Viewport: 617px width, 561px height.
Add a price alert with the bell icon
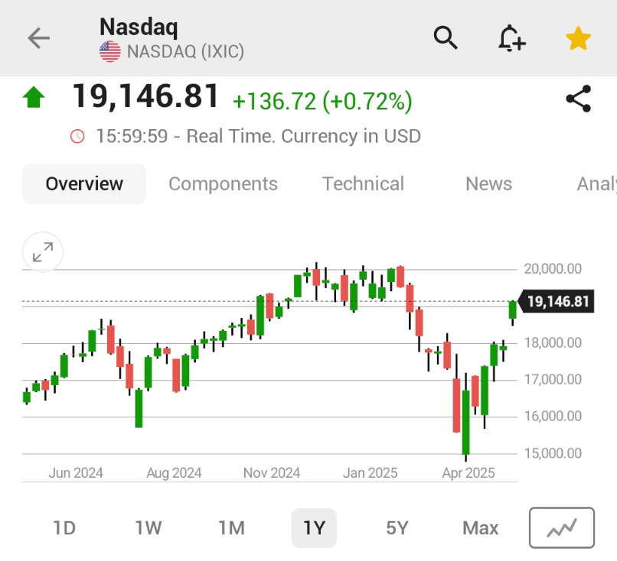click(x=511, y=38)
